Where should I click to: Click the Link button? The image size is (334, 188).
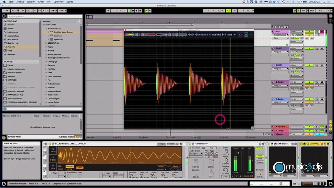(6, 11)
